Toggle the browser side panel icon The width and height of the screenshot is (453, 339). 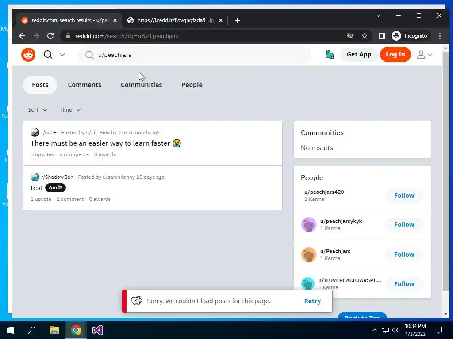pyautogui.click(x=382, y=36)
